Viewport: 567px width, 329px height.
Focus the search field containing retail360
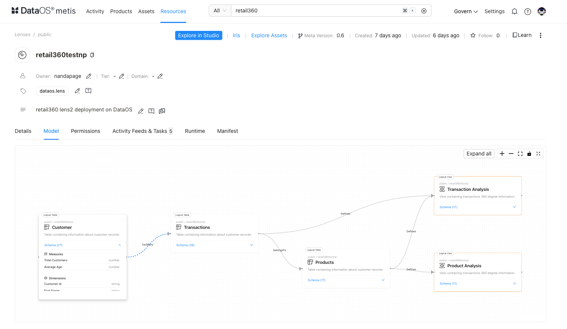click(317, 11)
